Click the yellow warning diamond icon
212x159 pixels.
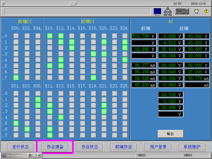point(206,11)
